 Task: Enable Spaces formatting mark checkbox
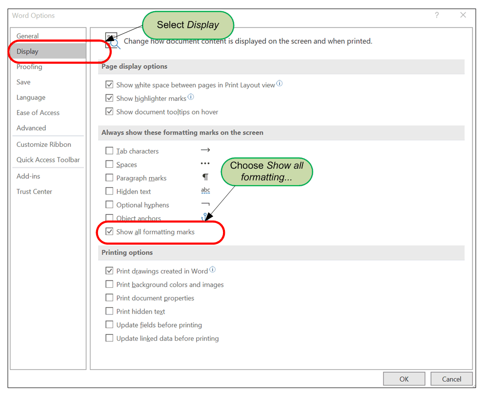pyautogui.click(x=109, y=164)
